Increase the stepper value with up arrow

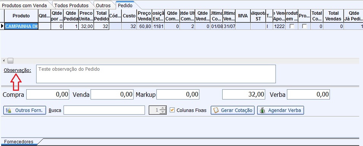point(163,109)
